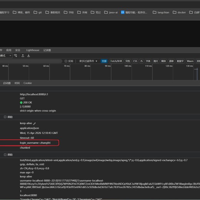Viewport: 200px width, 200px height.
Task: Filter requests by Fetch/XHR
Action: (x=116, y=61)
